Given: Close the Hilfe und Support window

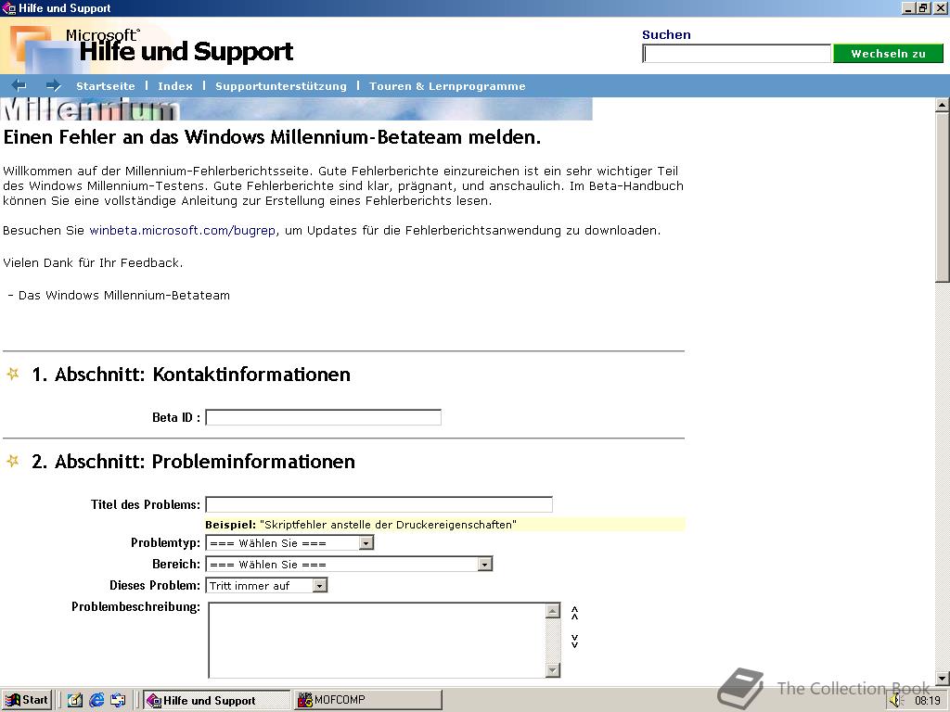Looking at the screenshot, I should 941,7.
